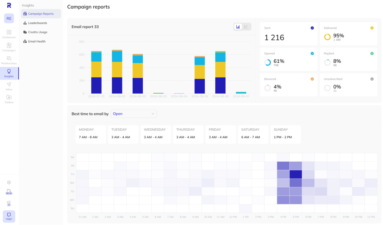Viewport: 383px width, 225px height.
Task: Click the Campaign reports heading
Action: pos(88,7)
